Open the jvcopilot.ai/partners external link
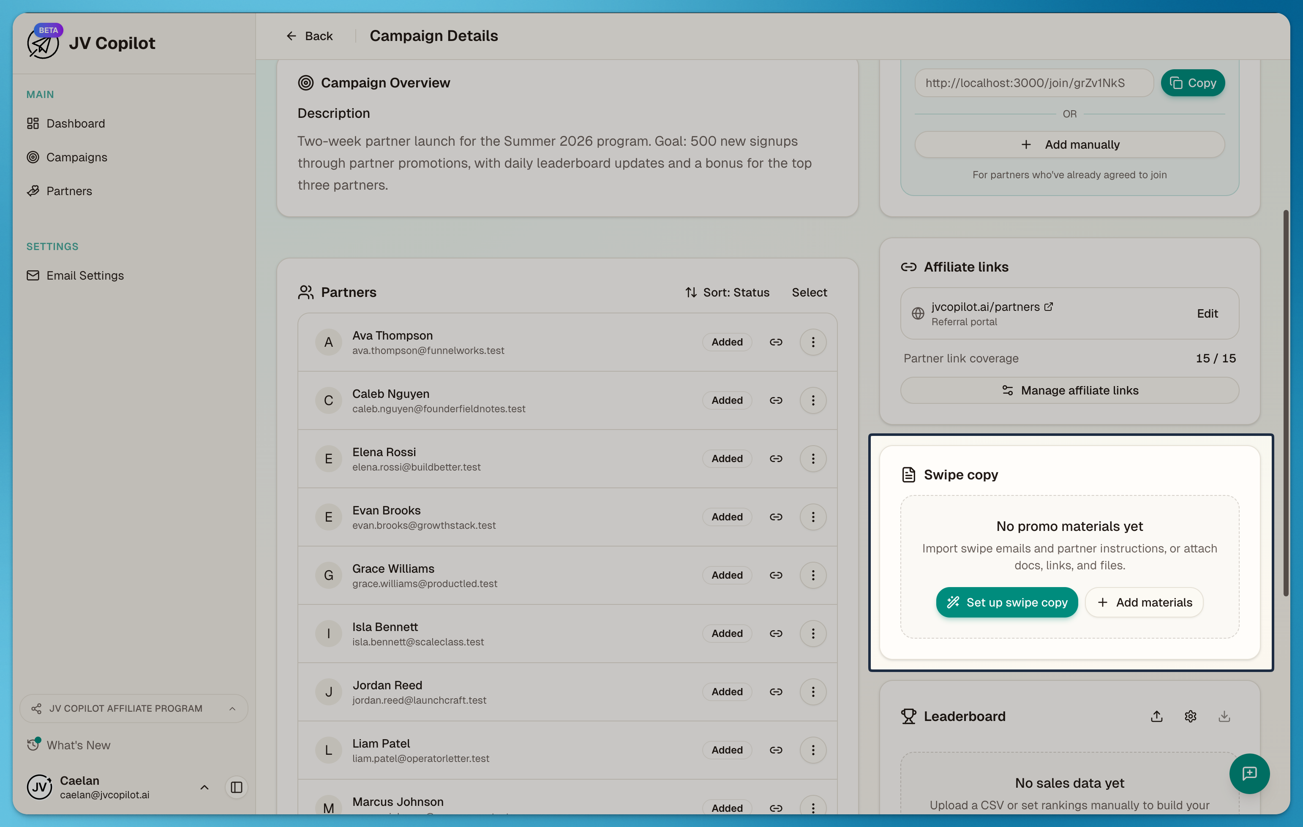This screenshot has width=1303, height=827. coord(992,307)
